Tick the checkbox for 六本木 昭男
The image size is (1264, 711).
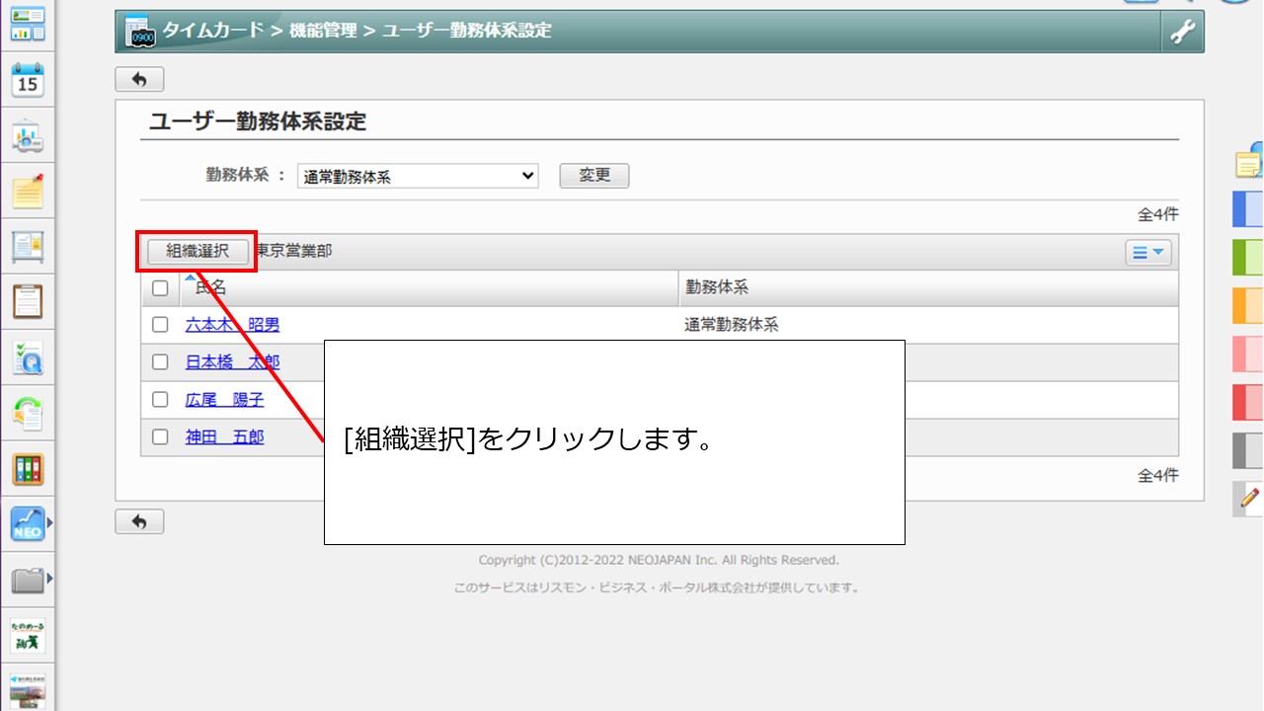click(x=160, y=324)
